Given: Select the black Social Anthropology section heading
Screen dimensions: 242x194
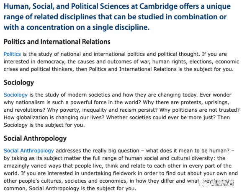Looking at the screenshot, I should click(x=35, y=139).
